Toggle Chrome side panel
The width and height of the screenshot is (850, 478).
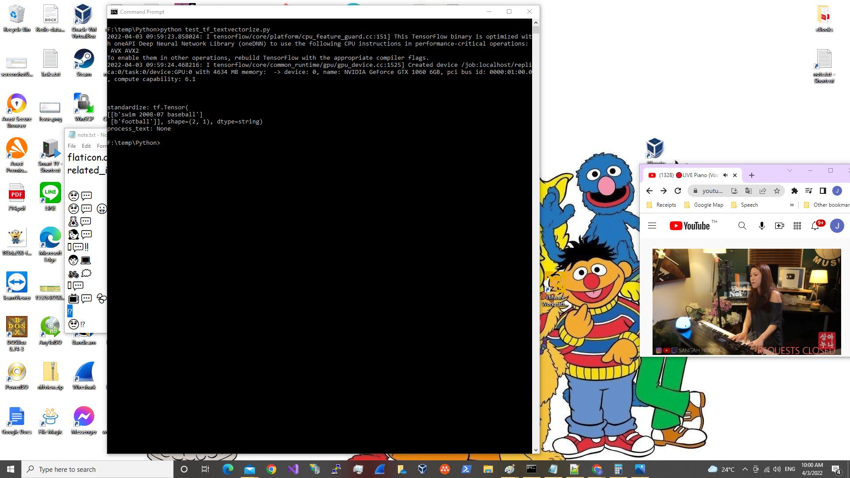[823, 191]
